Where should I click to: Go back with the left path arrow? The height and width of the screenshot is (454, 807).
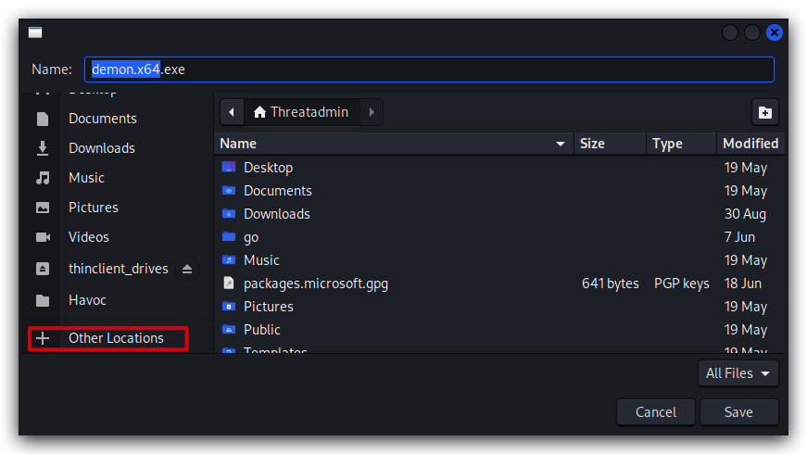pyautogui.click(x=232, y=112)
